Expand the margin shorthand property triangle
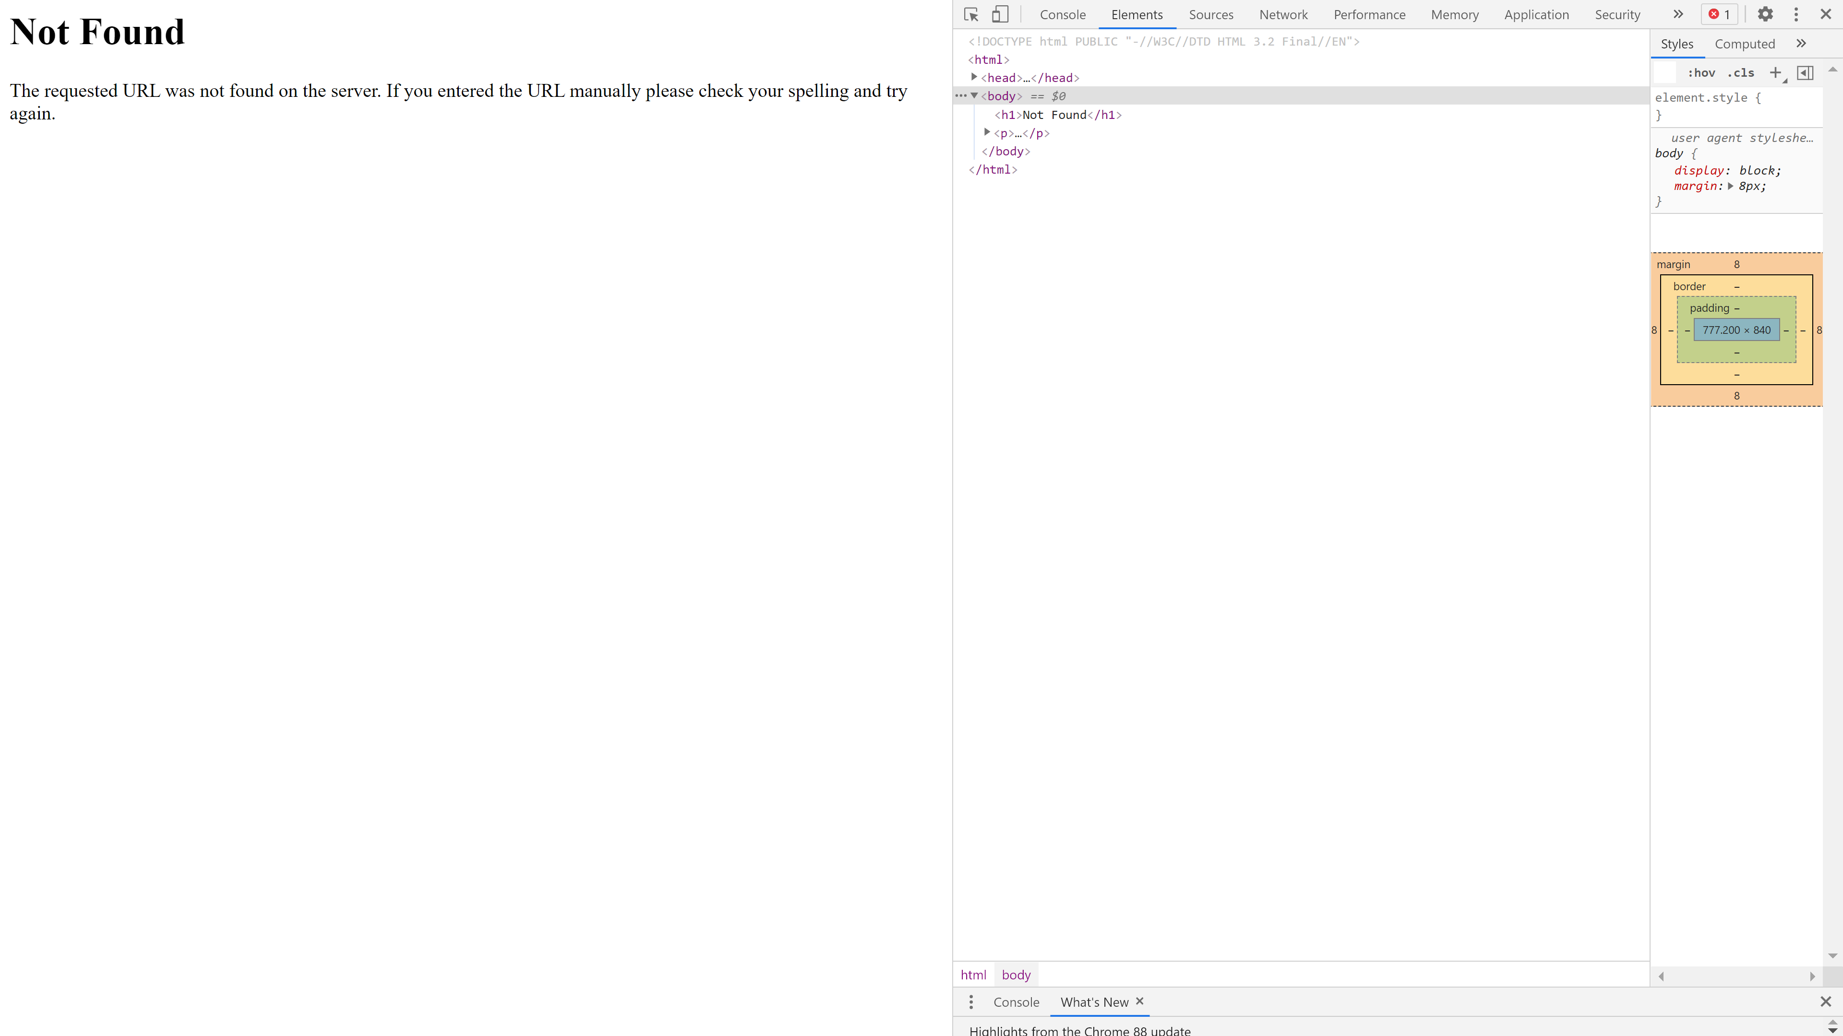Viewport: 1843px width, 1036px height. click(x=1731, y=186)
